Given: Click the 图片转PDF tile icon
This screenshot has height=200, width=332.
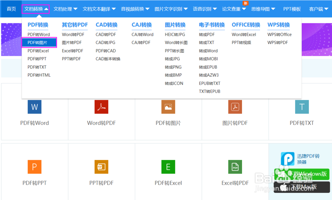Looking at the screenshot, I should point(235,107).
